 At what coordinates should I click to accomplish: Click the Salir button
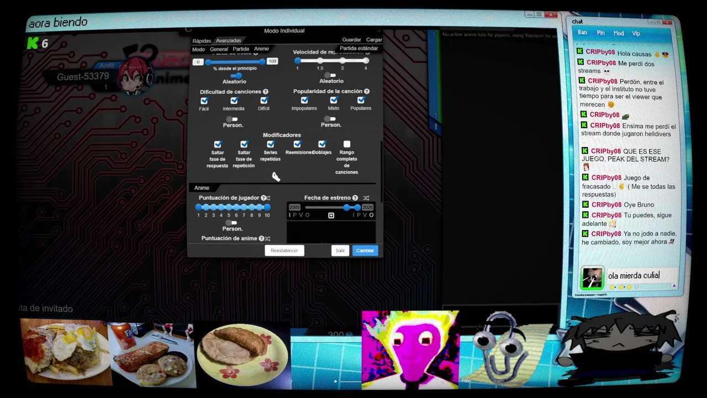point(340,250)
